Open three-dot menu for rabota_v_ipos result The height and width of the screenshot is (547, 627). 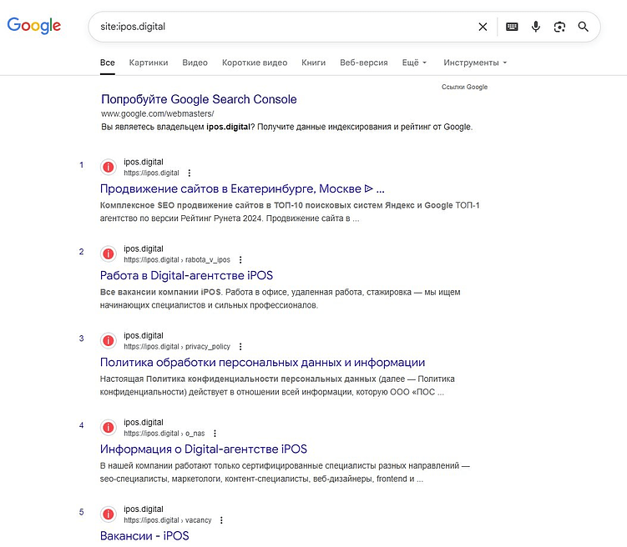pos(241,260)
